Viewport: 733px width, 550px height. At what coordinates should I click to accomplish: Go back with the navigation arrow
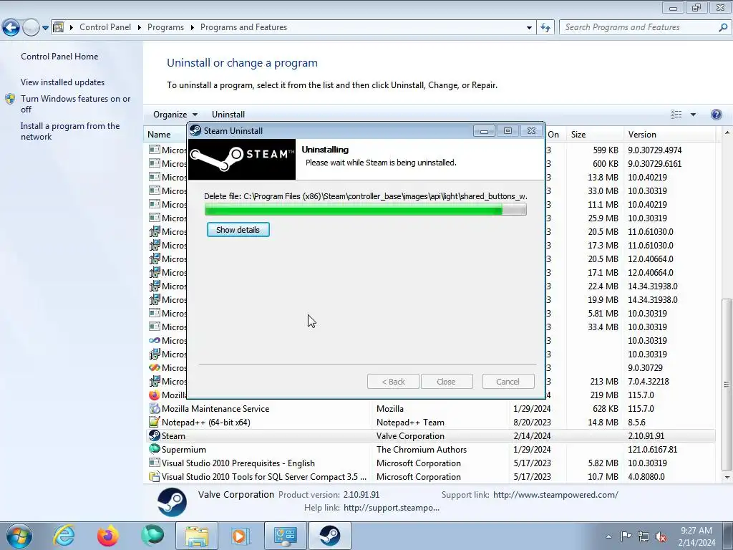(11, 28)
